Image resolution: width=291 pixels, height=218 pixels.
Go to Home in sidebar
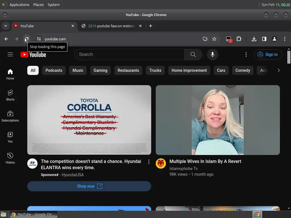pyautogui.click(x=10, y=74)
